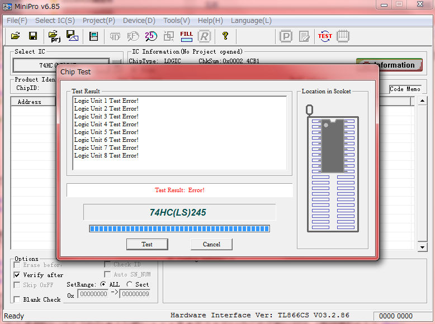435x324 pixels.
Task: Open the Language(L) menu
Action: tap(251, 21)
